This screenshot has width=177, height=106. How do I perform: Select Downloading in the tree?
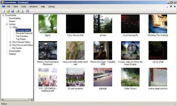15,18
